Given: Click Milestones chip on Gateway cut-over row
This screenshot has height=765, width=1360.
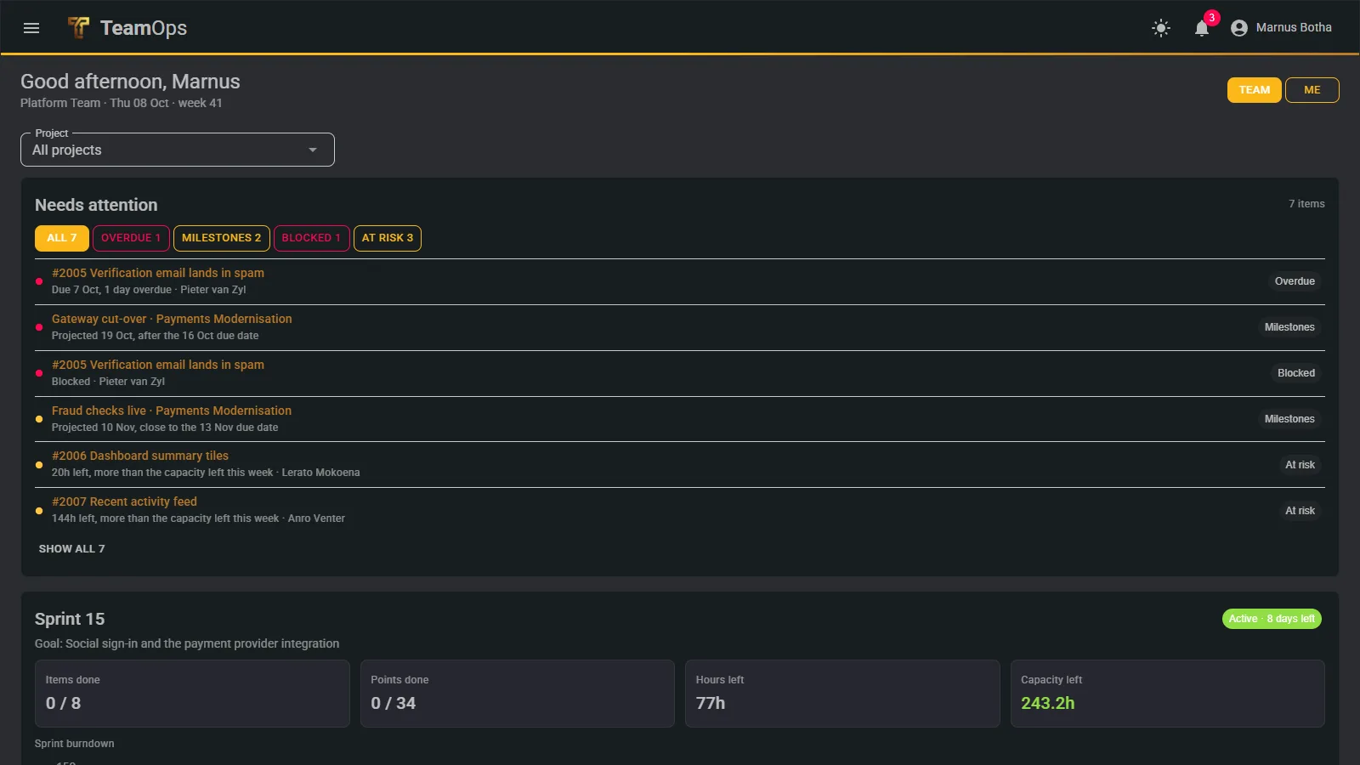Looking at the screenshot, I should click(1289, 327).
